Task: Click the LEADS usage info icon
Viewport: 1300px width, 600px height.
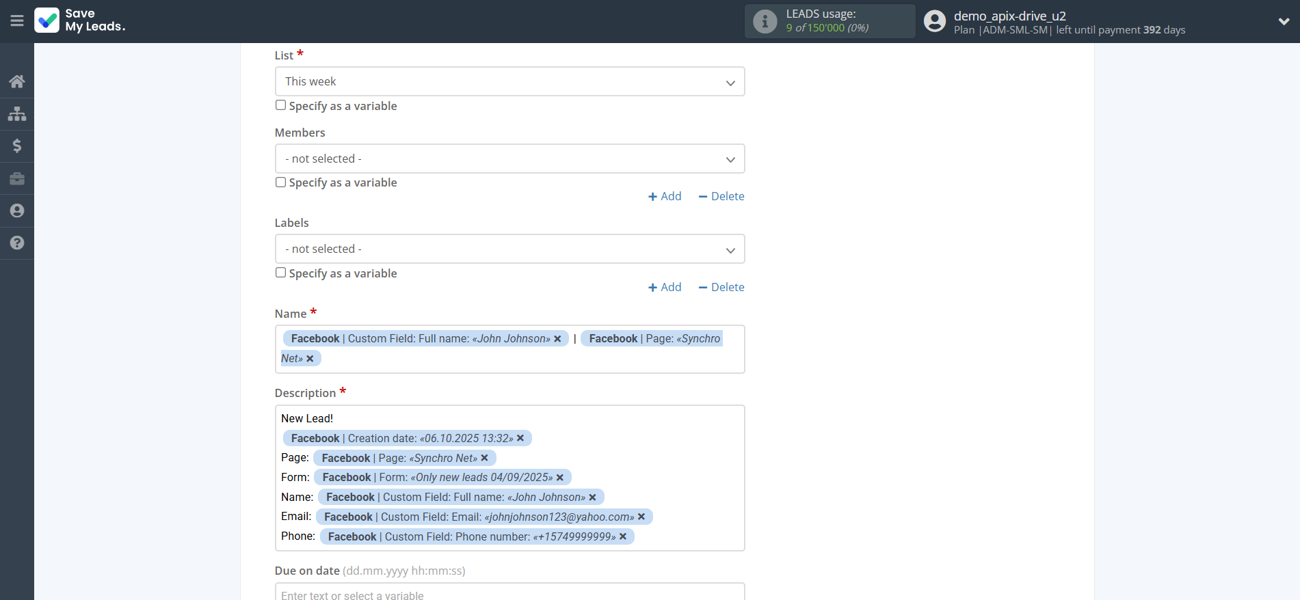Action: (765, 21)
